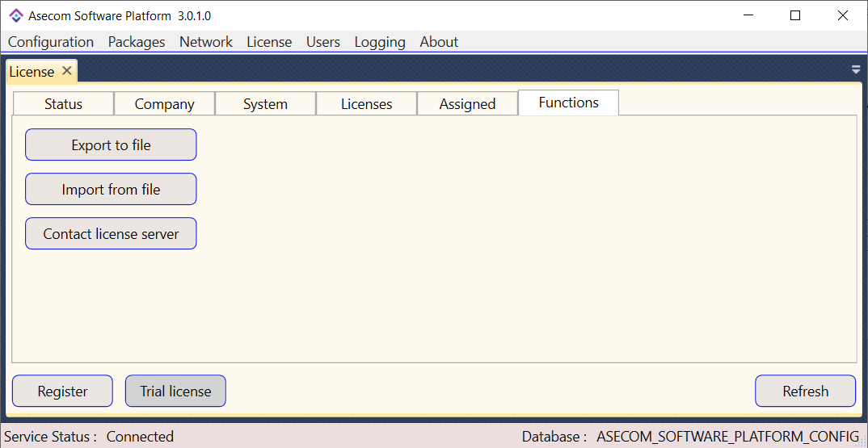Switch to the Status tab
The width and height of the screenshot is (868, 448).
pyautogui.click(x=63, y=104)
